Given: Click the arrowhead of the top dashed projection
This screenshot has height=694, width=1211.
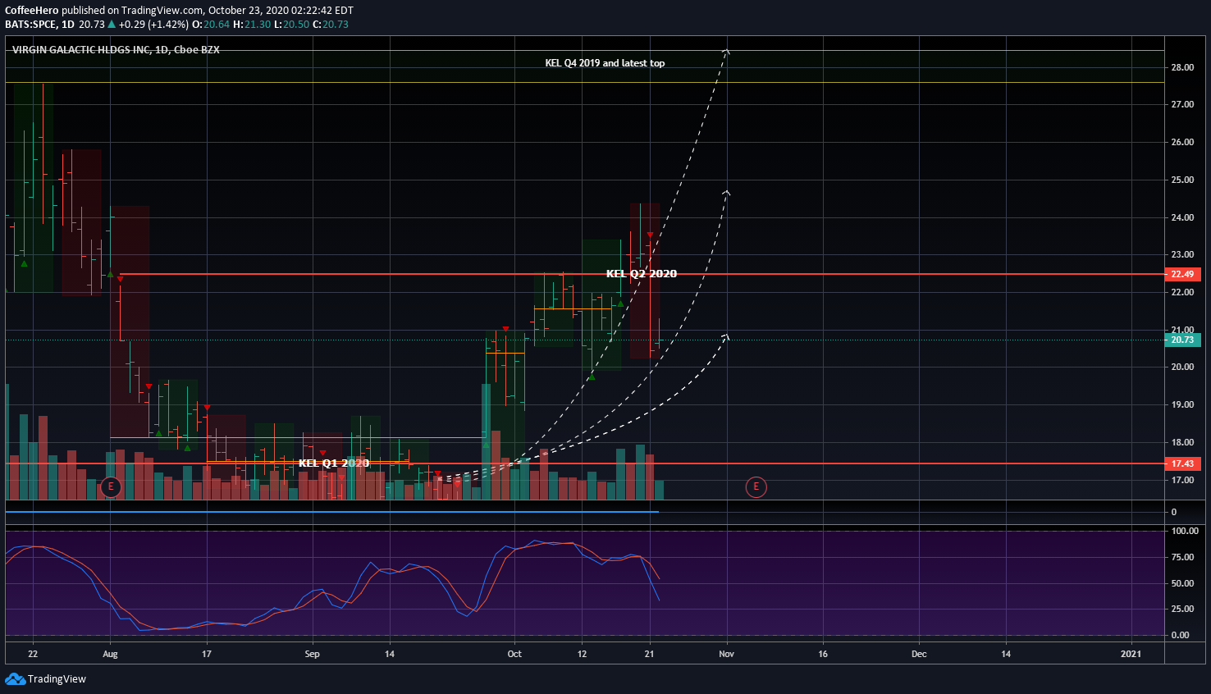Looking at the screenshot, I should tap(726, 52).
